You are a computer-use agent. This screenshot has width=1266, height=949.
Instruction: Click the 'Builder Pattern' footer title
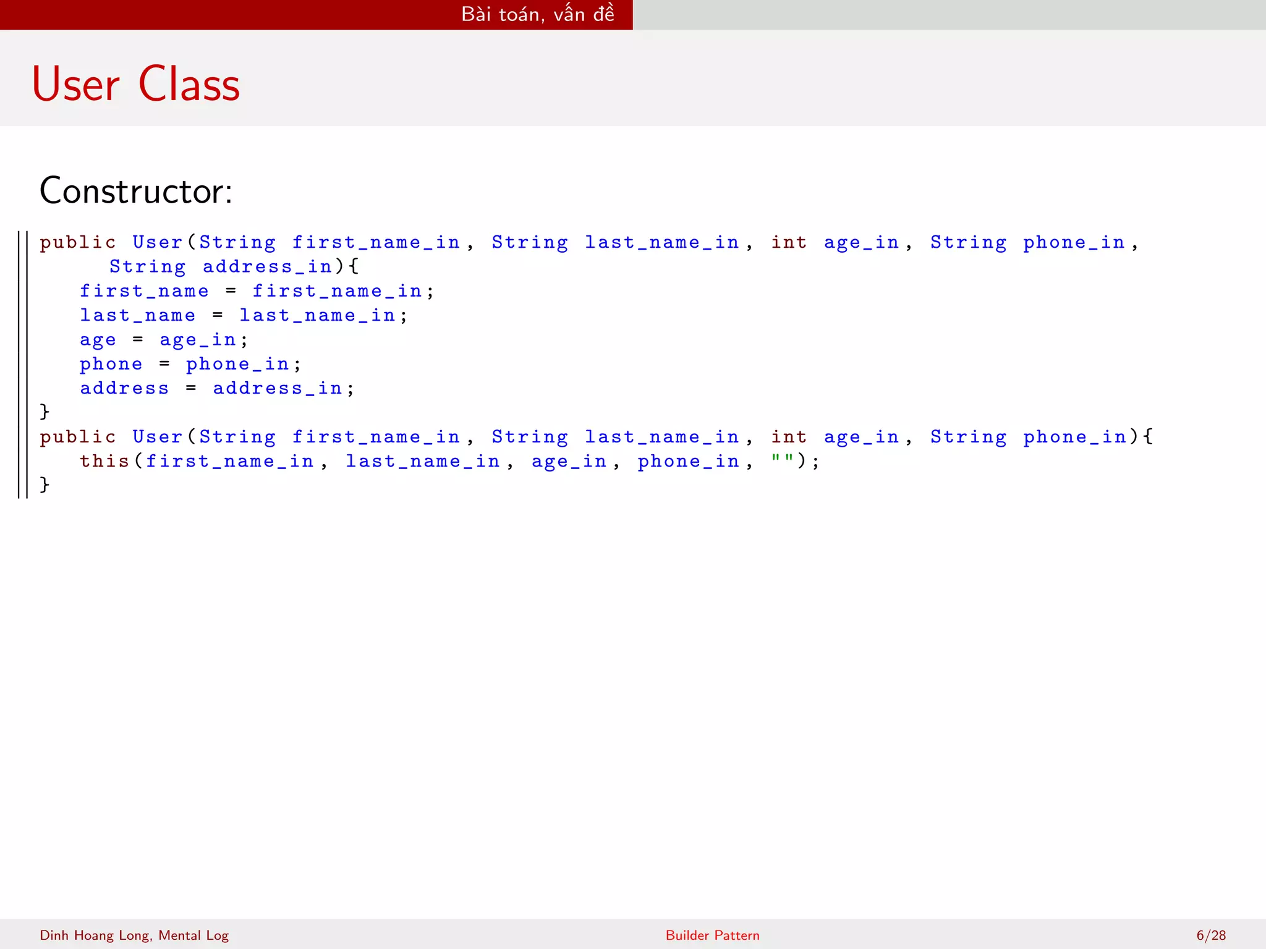(x=712, y=935)
